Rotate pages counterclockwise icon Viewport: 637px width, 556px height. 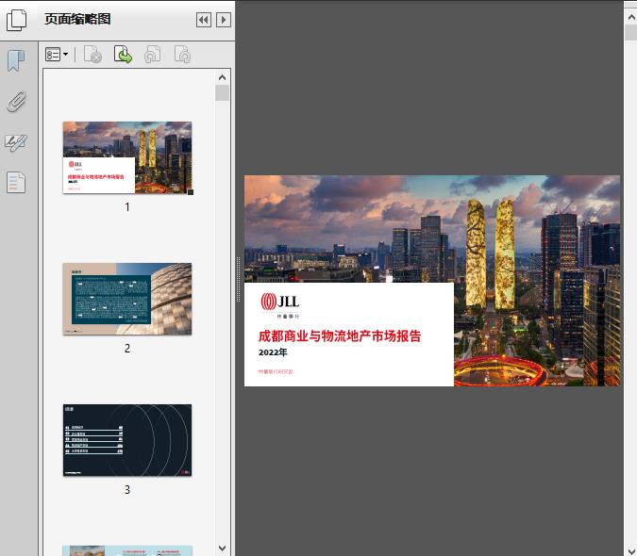(152, 55)
